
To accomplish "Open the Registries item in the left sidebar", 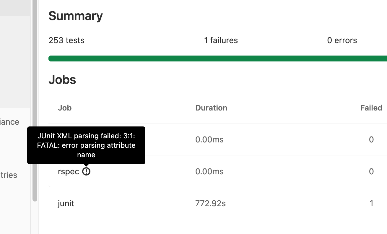I will (9, 175).
